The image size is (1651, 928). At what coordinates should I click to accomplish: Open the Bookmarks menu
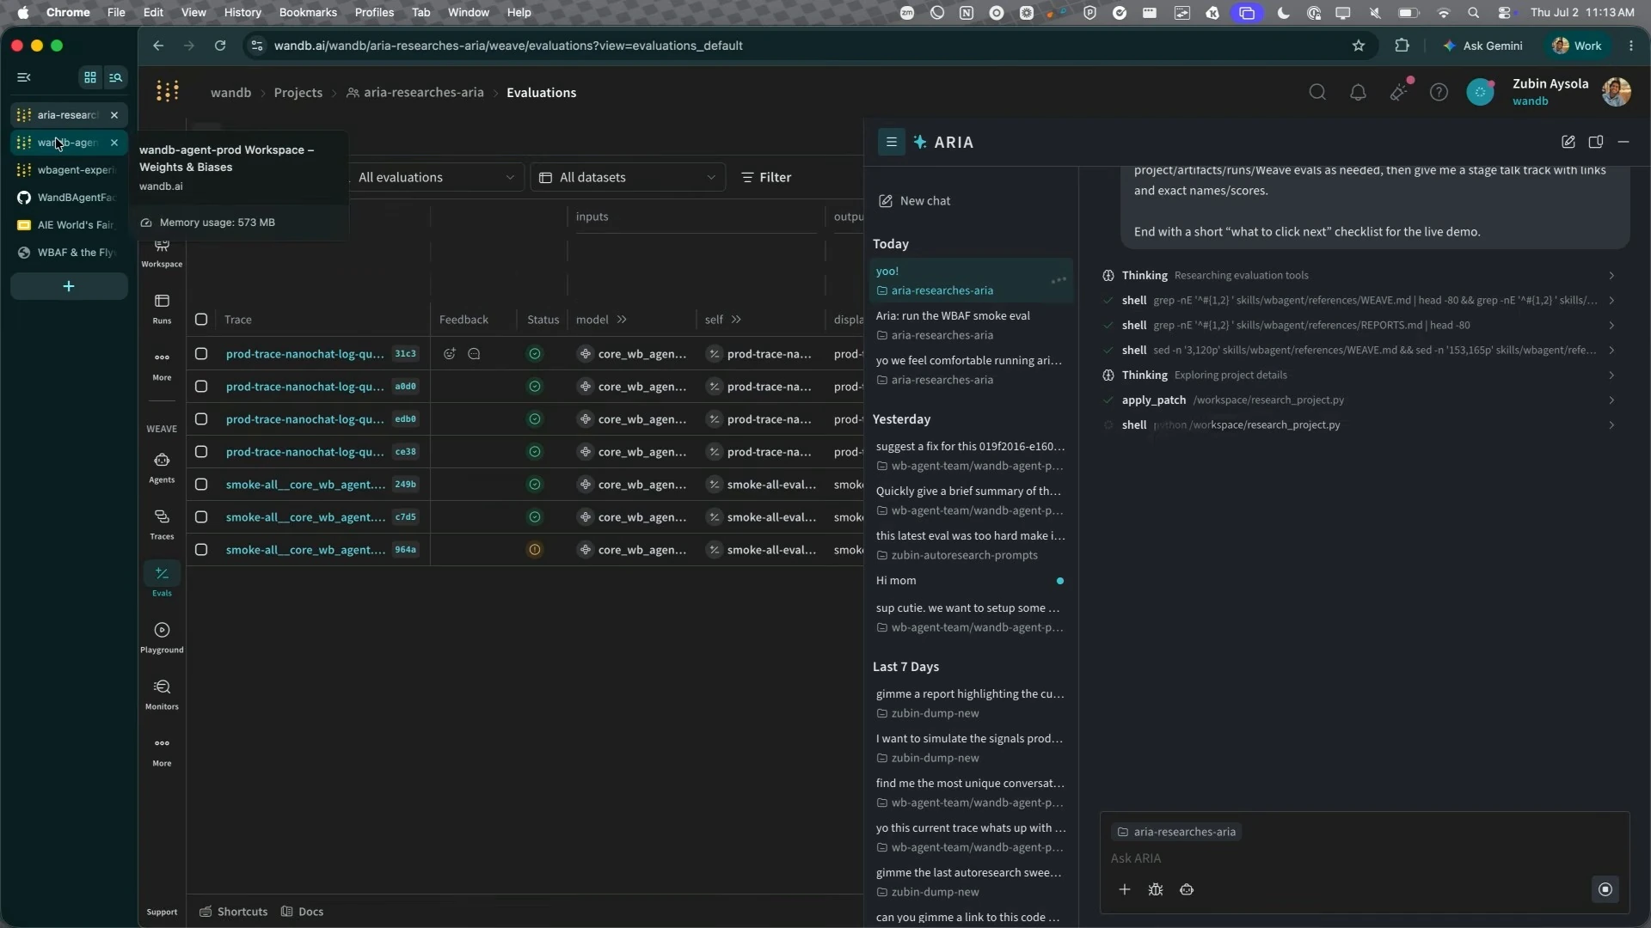click(x=308, y=12)
